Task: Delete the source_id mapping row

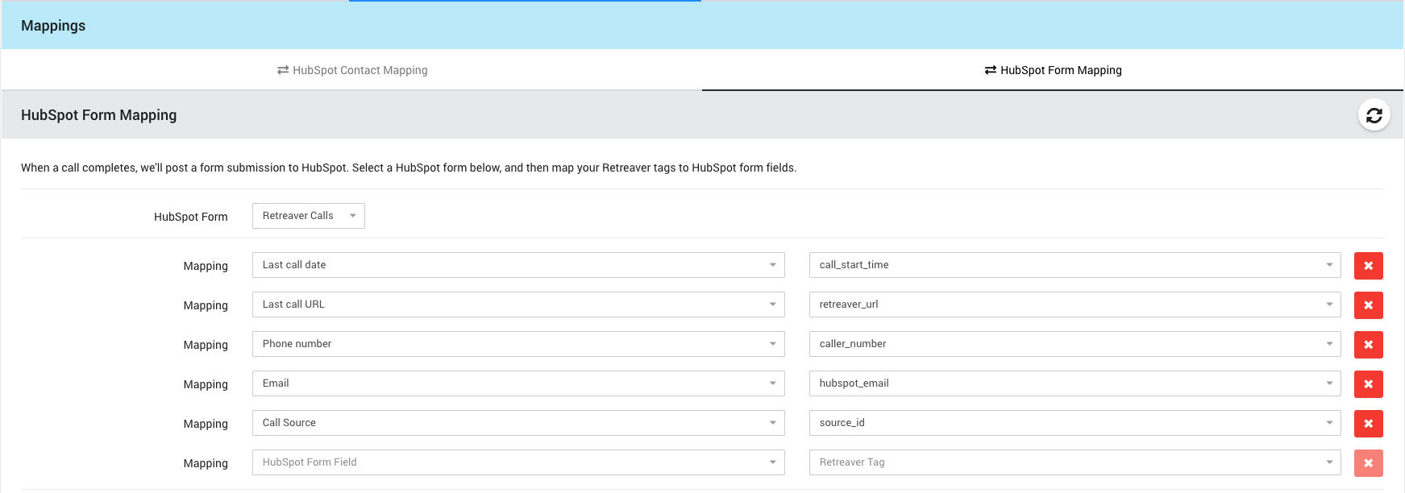Action: pos(1368,424)
